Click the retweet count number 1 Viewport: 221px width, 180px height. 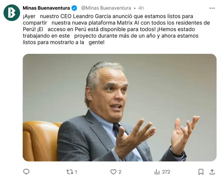76,172
